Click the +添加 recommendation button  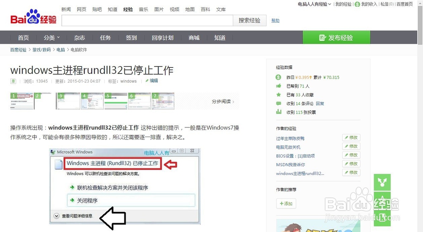286,203
